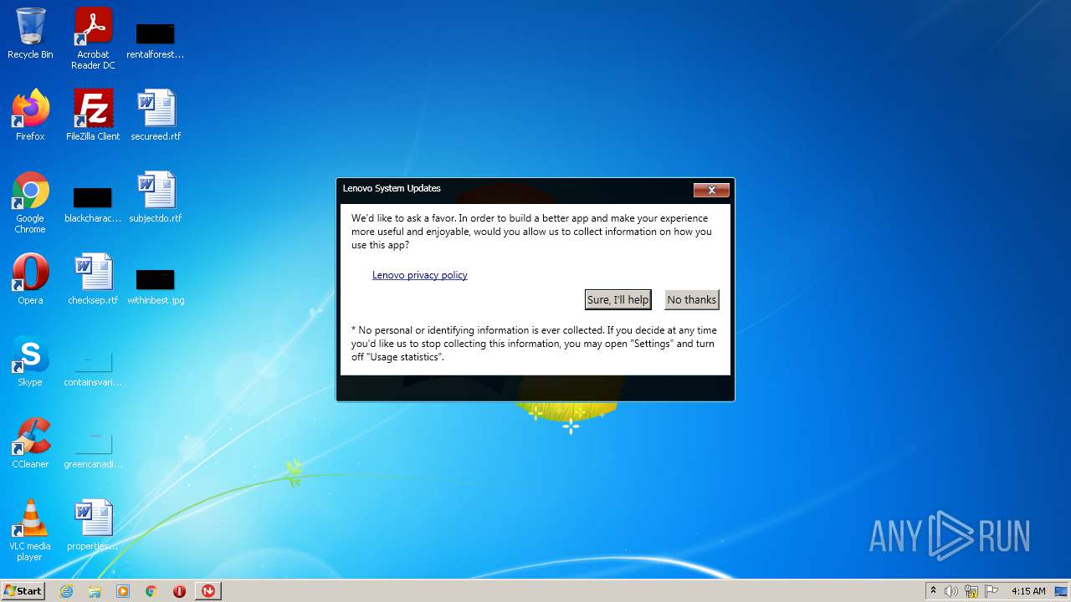Open the Lenovo privacy policy link
The height and width of the screenshot is (602, 1071).
(420, 275)
